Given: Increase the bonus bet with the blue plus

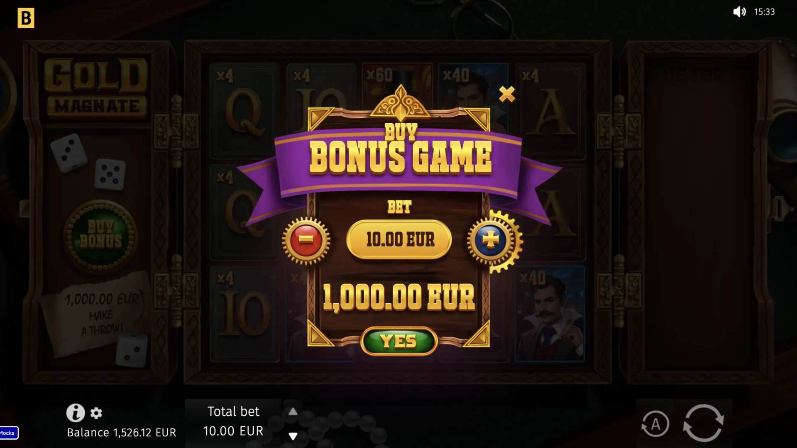Looking at the screenshot, I should click(491, 240).
